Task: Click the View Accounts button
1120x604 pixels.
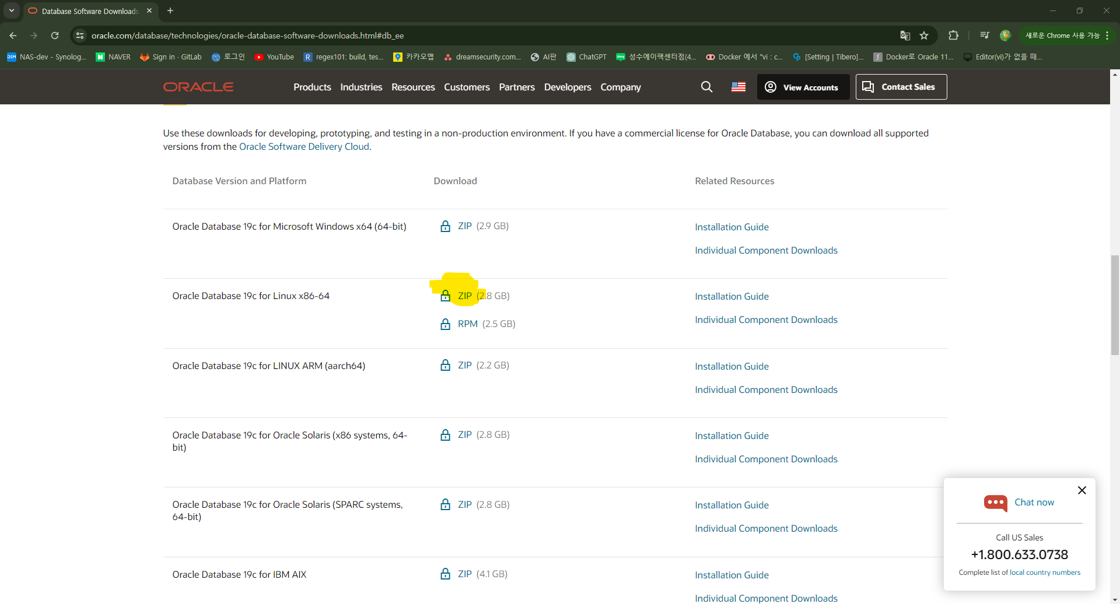Action: click(x=803, y=87)
